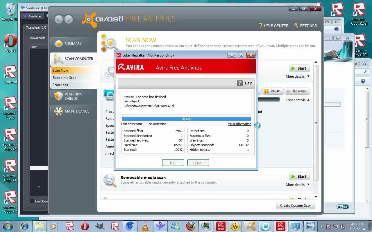The width and height of the screenshot is (372, 232).
Task: Switch to SoulseekQt bird taskbar icon
Action: (x=160, y=226)
